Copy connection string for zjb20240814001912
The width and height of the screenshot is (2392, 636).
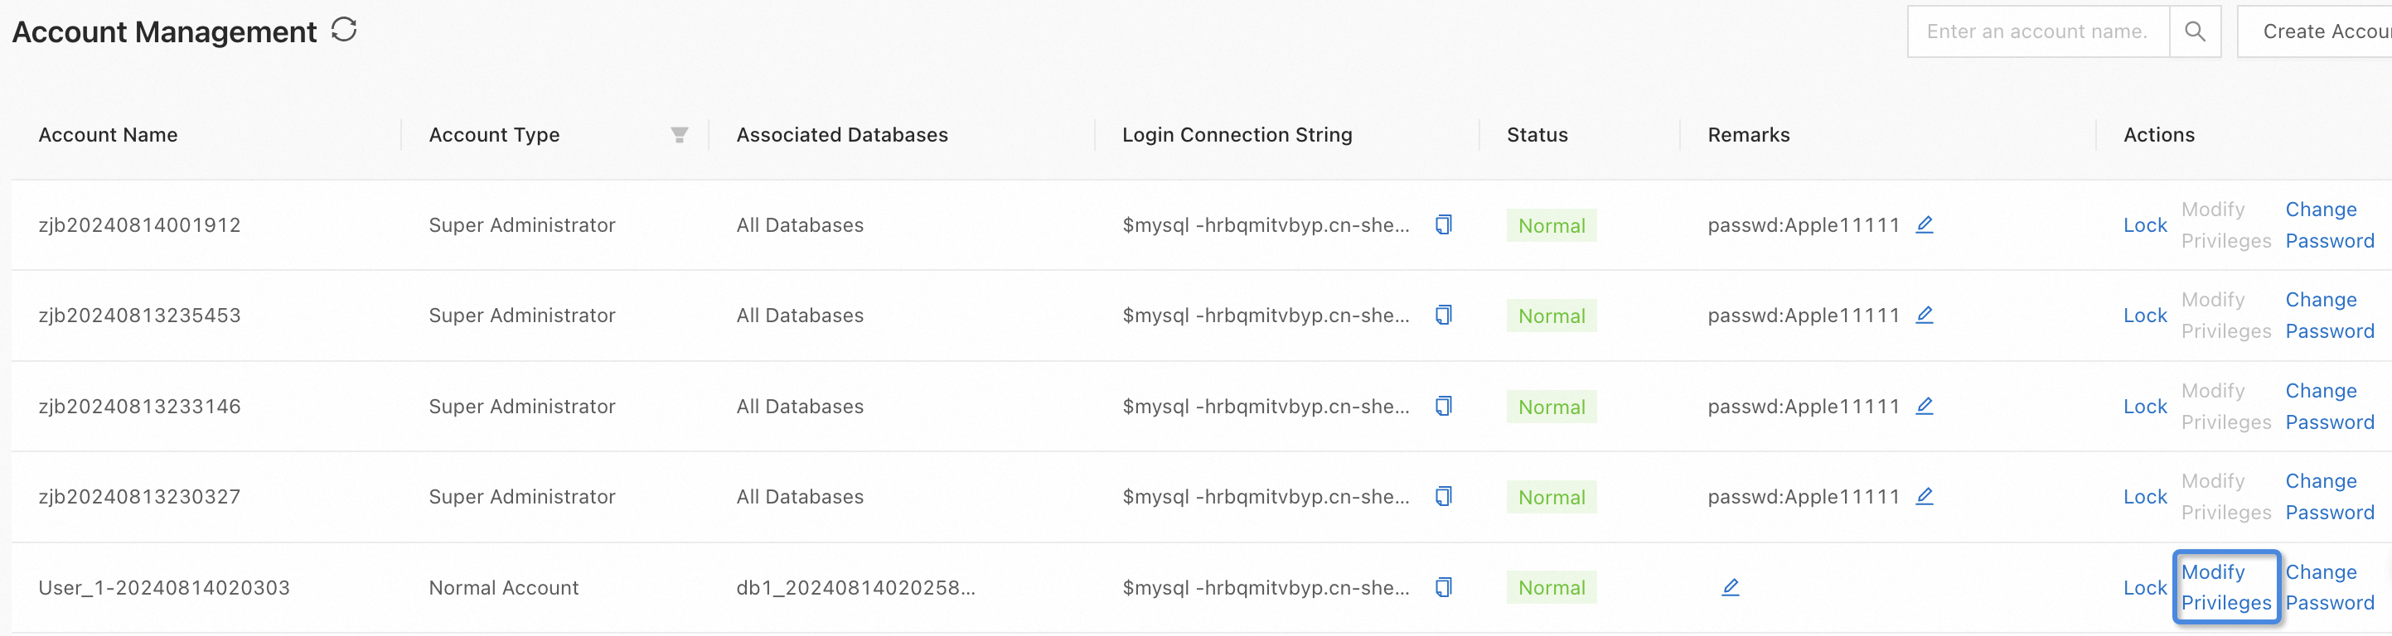[1443, 225]
